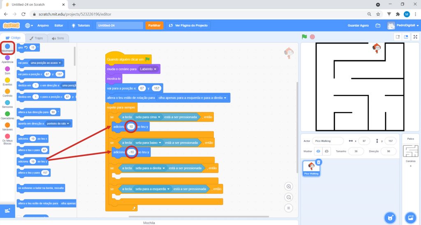Switch to small stage layout
Viewport: 421px width, 225px height.
pyautogui.click(x=398, y=37)
